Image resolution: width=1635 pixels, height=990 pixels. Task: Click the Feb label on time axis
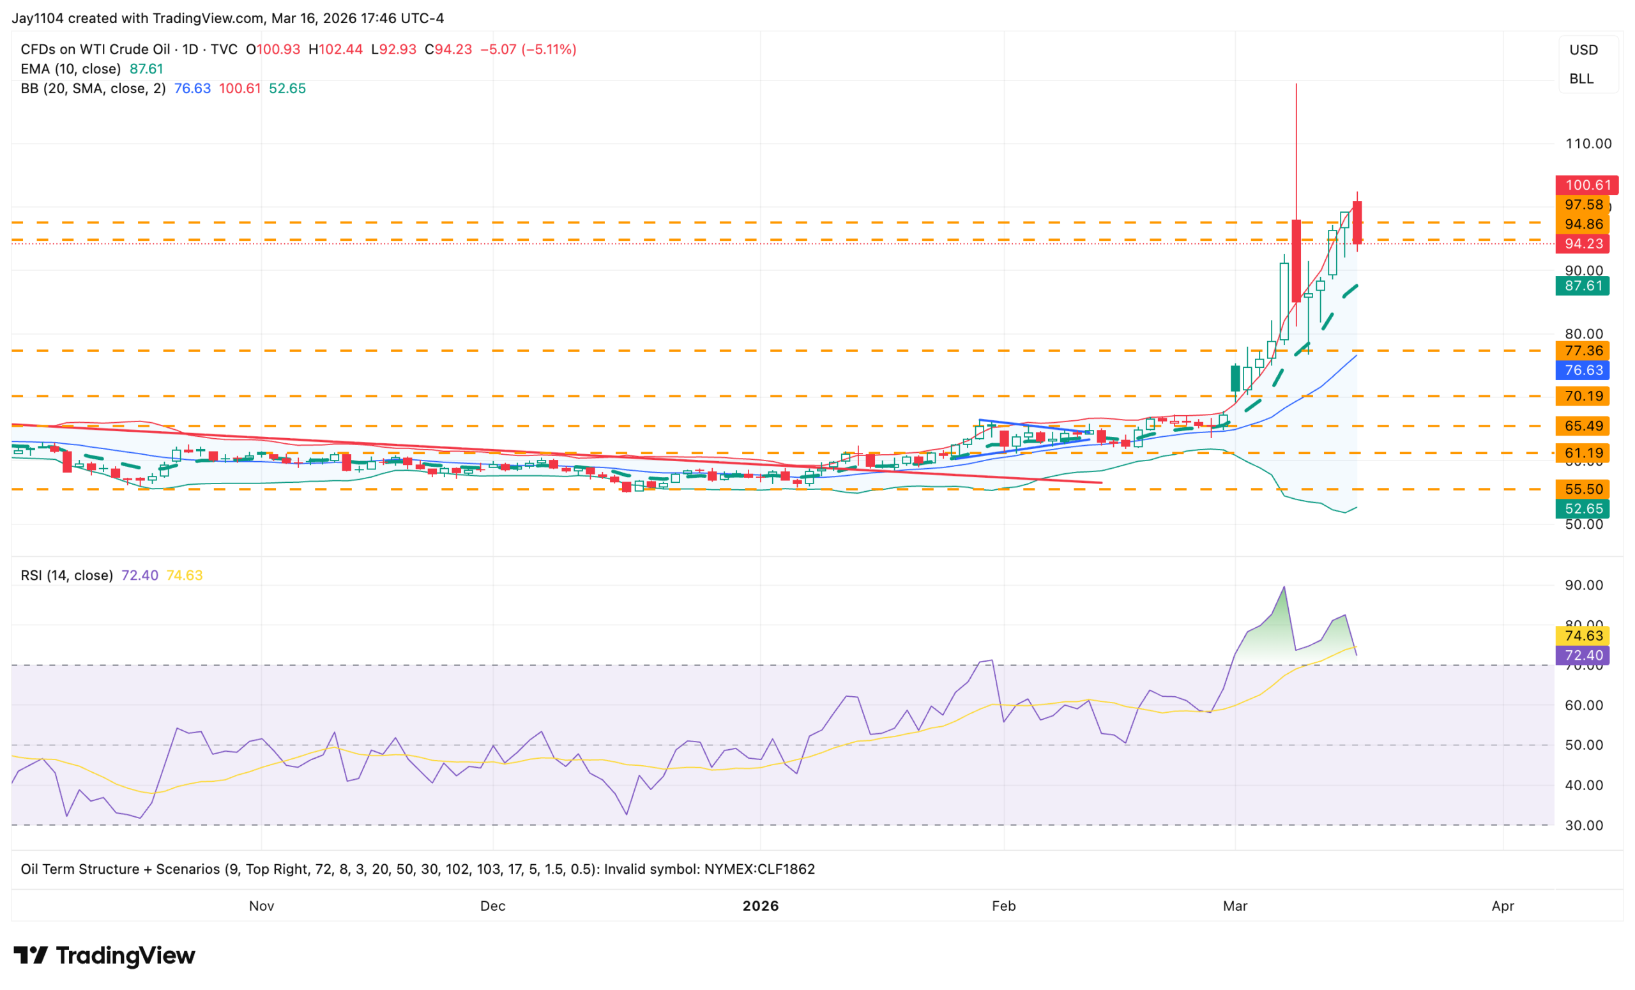[1004, 906]
